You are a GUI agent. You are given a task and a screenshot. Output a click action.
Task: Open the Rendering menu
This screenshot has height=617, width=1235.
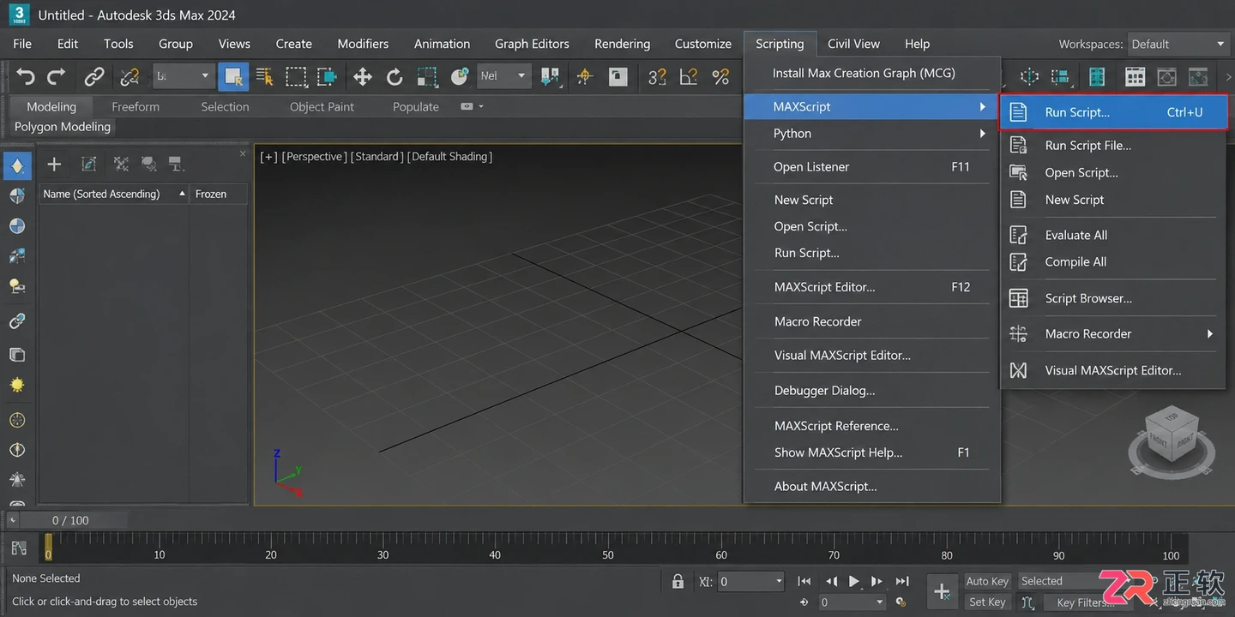pyautogui.click(x=622, y=44)
